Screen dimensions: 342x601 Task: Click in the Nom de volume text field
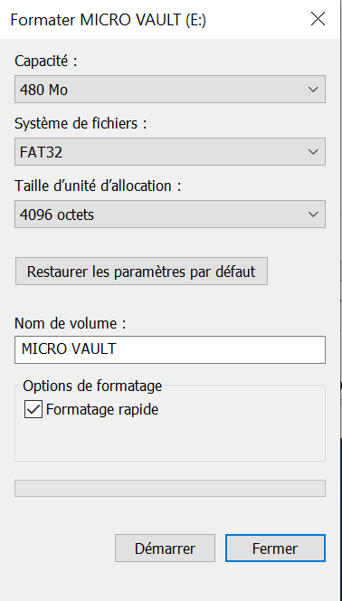(170, 349)
